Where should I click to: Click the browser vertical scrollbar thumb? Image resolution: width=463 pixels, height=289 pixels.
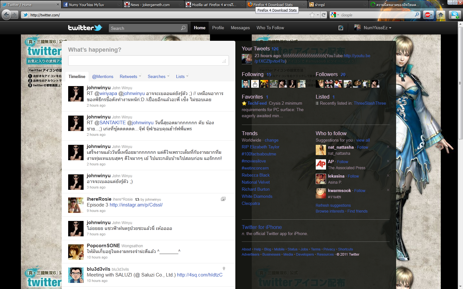pos(460,83)
